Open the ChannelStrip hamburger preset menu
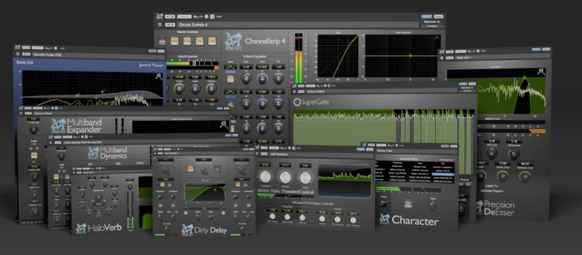This screenshot has width=582, height=255. click(x=160, y=25)
